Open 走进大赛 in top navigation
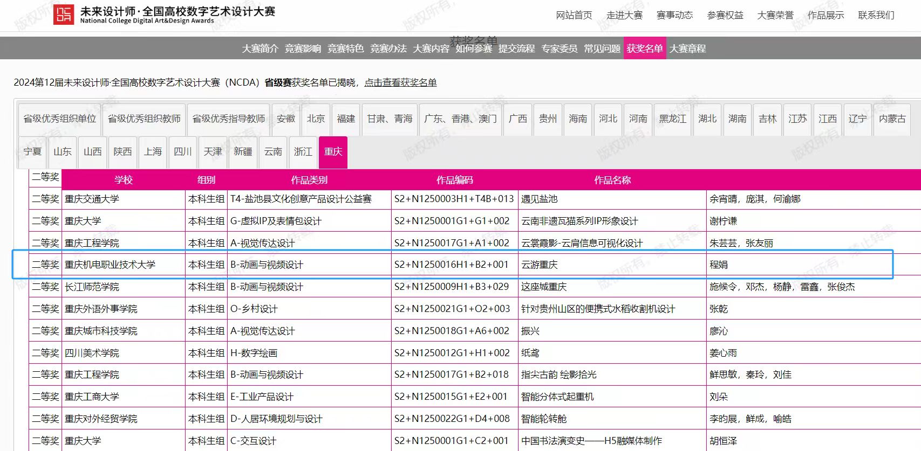The height and width of the screenshot is (451, 921). (x=624, y=15)
